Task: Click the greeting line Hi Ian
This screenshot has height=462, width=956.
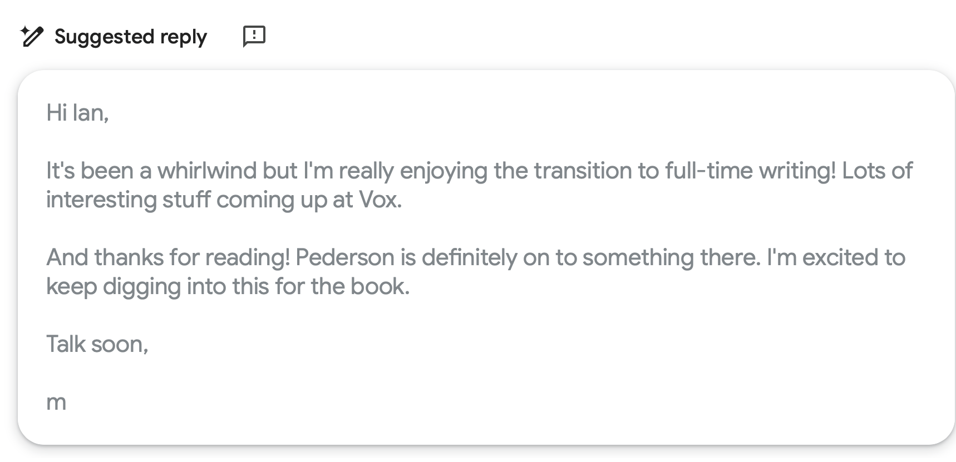Action: tap(78, 113)
